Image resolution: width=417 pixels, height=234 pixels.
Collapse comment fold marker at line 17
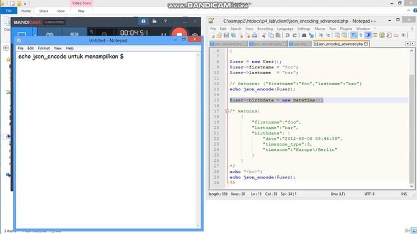(227, 111)
